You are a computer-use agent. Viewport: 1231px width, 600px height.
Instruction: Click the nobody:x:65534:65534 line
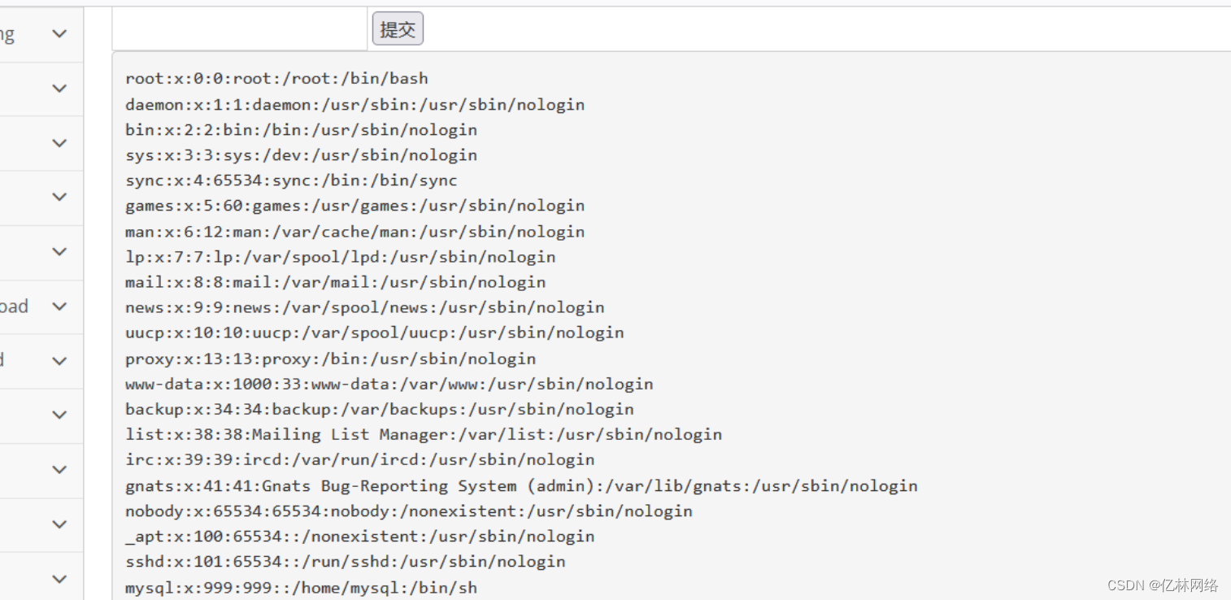[x=408, y=511]
